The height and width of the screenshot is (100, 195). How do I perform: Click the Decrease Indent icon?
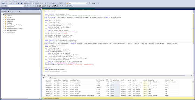[x=66, y=6]
